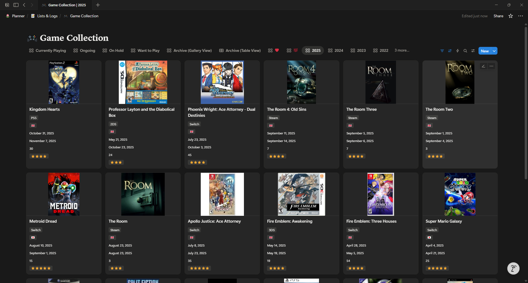Click the sort arrows icon
Image resolution: width=528 pixels, height=283 pixels.
(x=450, y=51)
